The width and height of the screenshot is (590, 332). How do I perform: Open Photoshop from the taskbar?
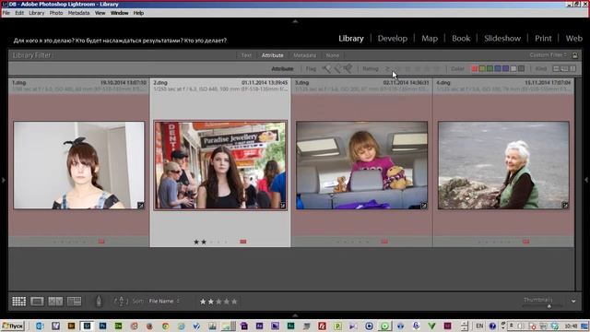(x=102, y=326)
